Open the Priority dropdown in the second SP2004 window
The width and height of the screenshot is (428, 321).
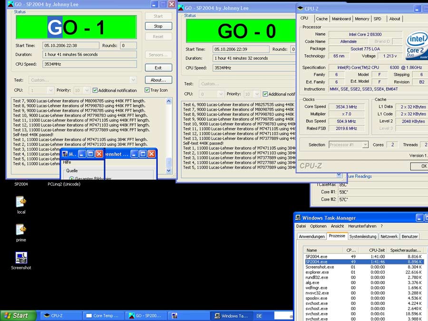(257, 94)
